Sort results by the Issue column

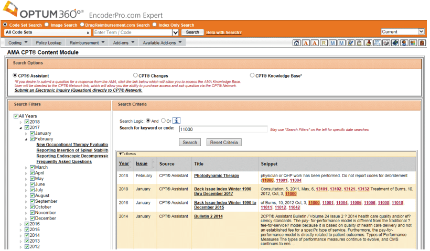tap(142, 163)
